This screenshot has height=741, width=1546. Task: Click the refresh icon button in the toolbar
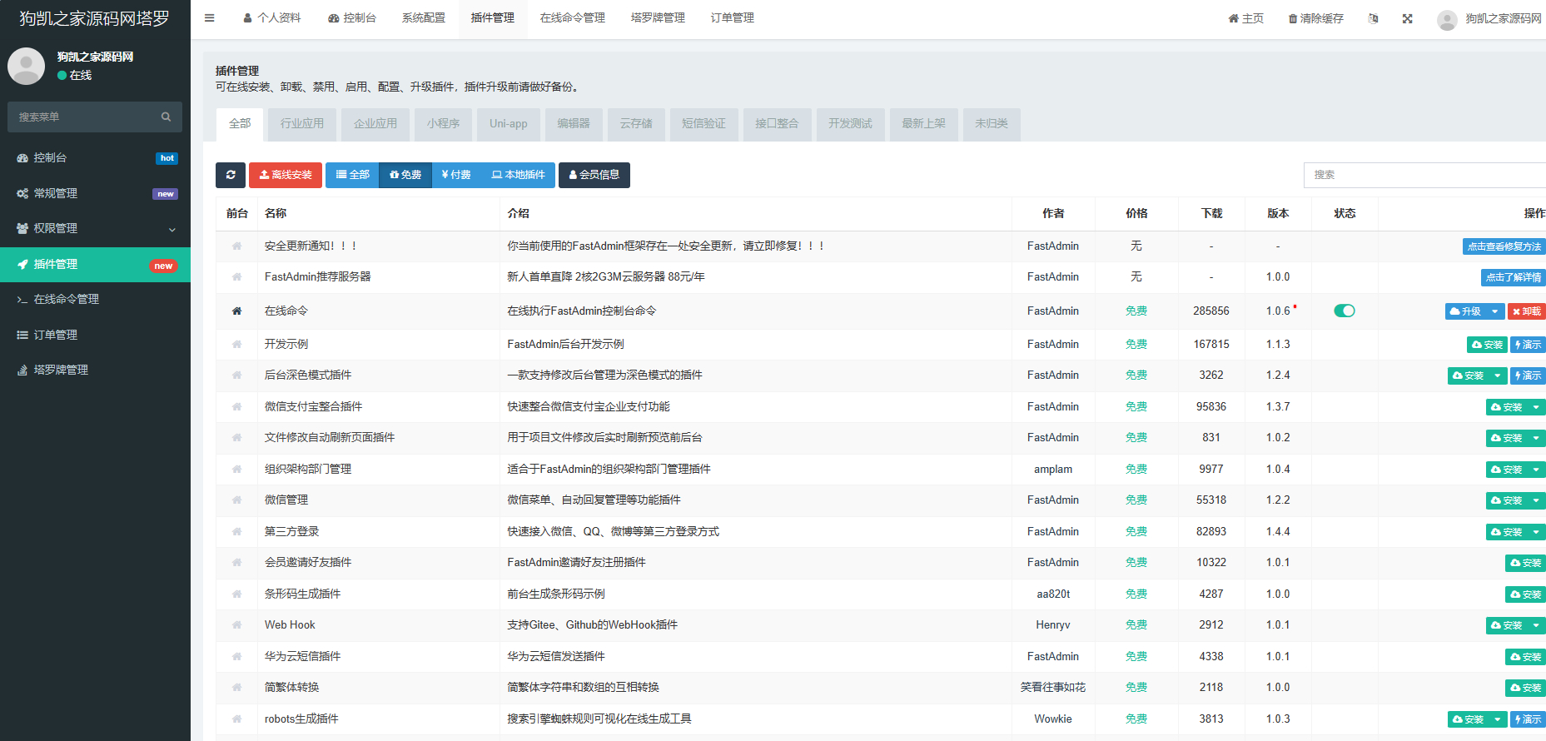[231, 175]
